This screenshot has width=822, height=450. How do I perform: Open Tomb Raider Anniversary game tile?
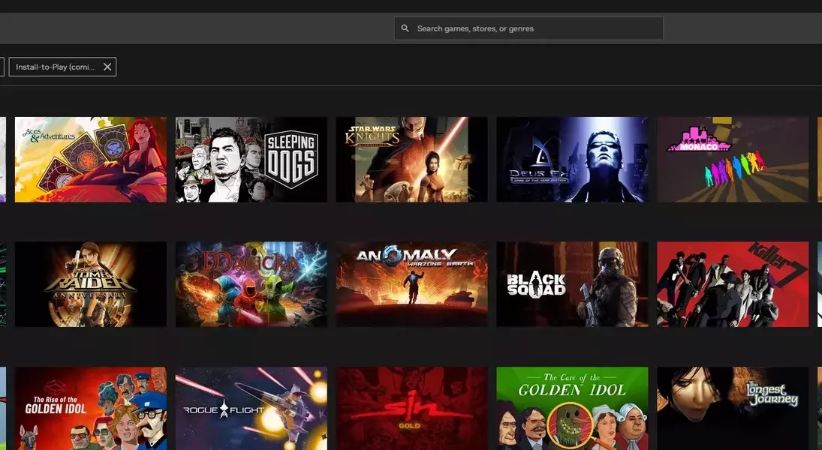click(x=91, y=283)
